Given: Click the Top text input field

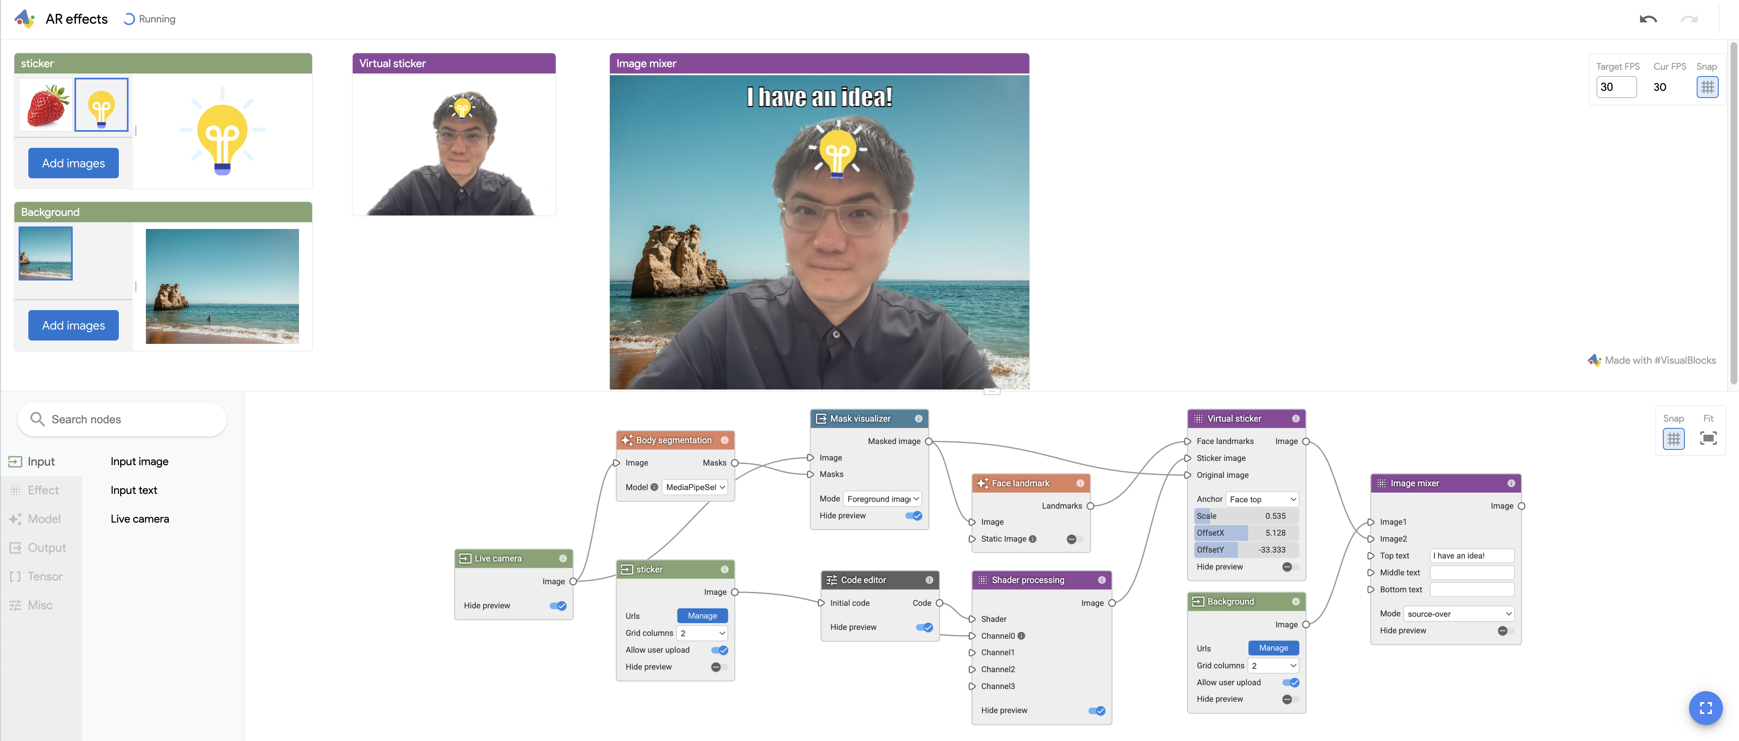Looking at the screenshot, I should (1472, 556).
